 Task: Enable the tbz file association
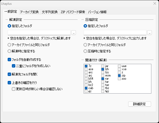[103, 88]
